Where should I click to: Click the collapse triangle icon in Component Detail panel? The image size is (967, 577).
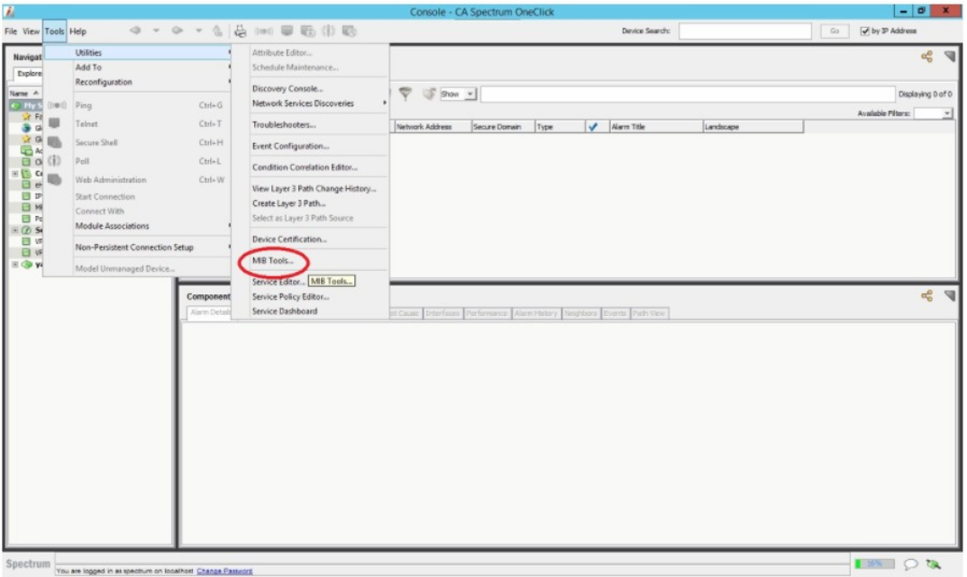(950, 296)
